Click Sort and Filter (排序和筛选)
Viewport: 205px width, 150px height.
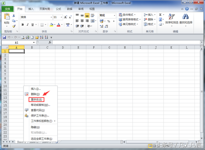(171, 19)
